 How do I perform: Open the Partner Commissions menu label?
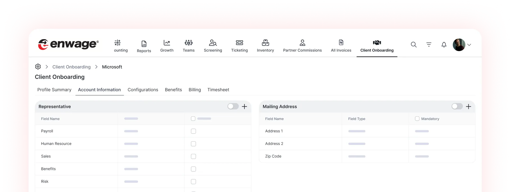tap(302, 50)
